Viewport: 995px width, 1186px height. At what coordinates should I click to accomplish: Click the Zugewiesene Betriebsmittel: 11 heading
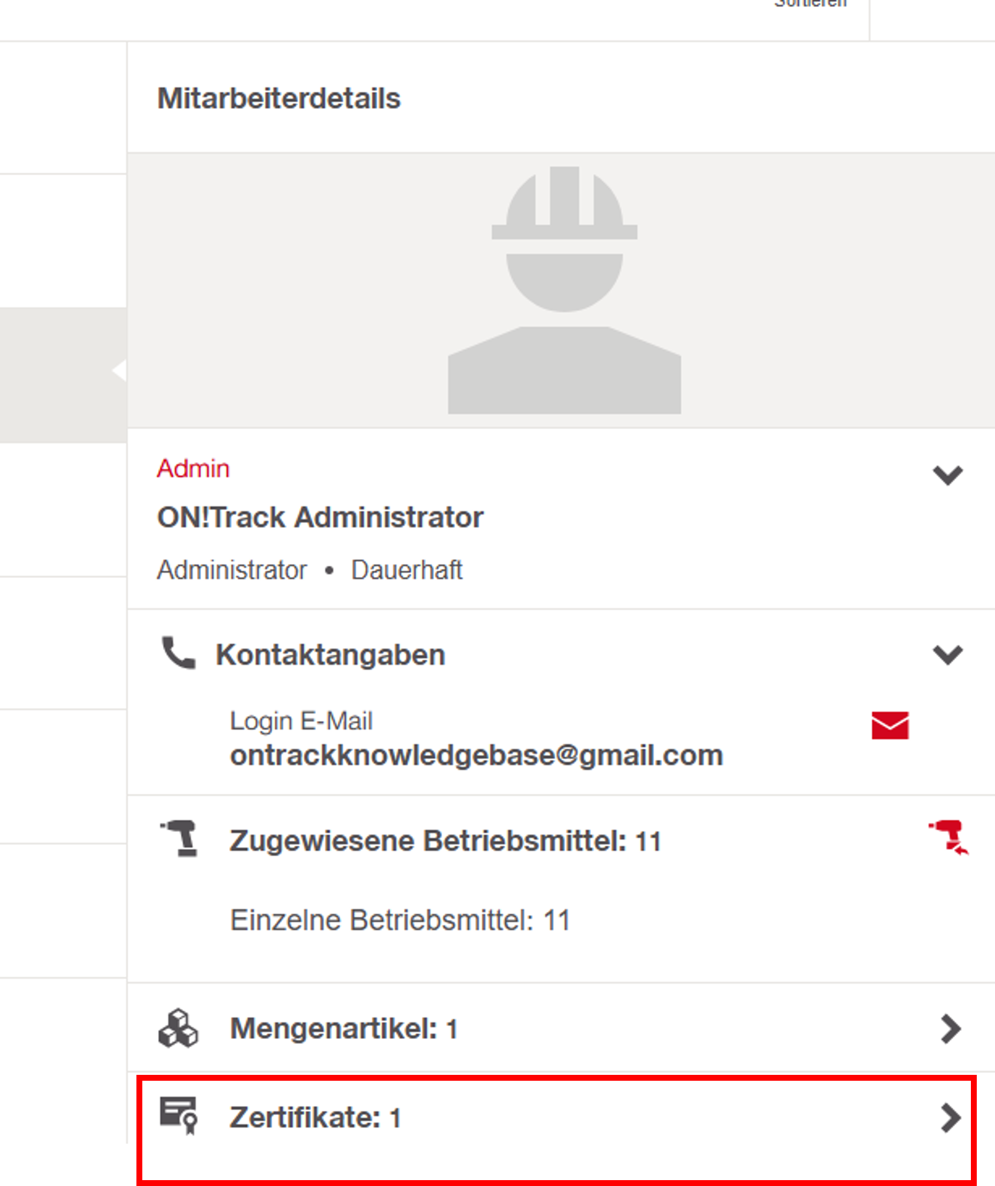[x=445, y=841]
